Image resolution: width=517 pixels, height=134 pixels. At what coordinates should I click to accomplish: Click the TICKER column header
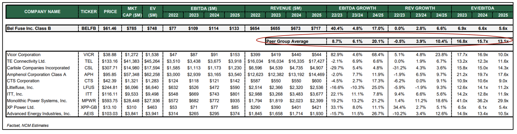pos(89,11)
